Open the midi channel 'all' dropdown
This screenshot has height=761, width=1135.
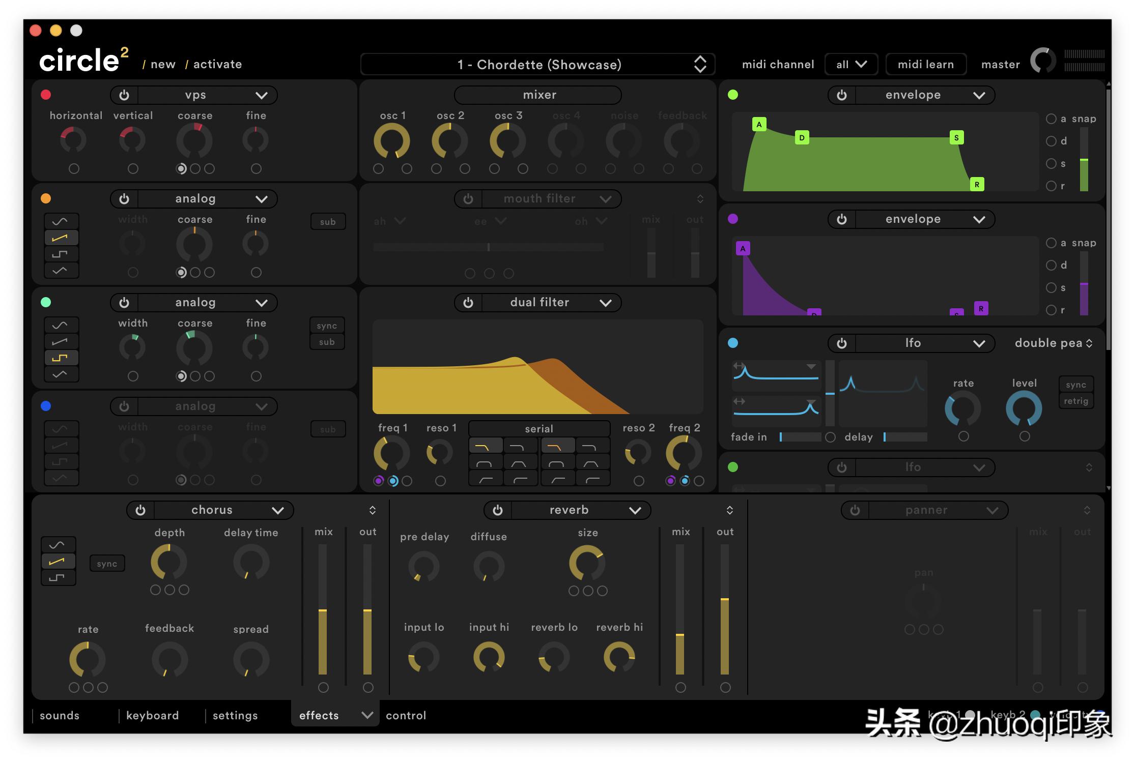851,65
